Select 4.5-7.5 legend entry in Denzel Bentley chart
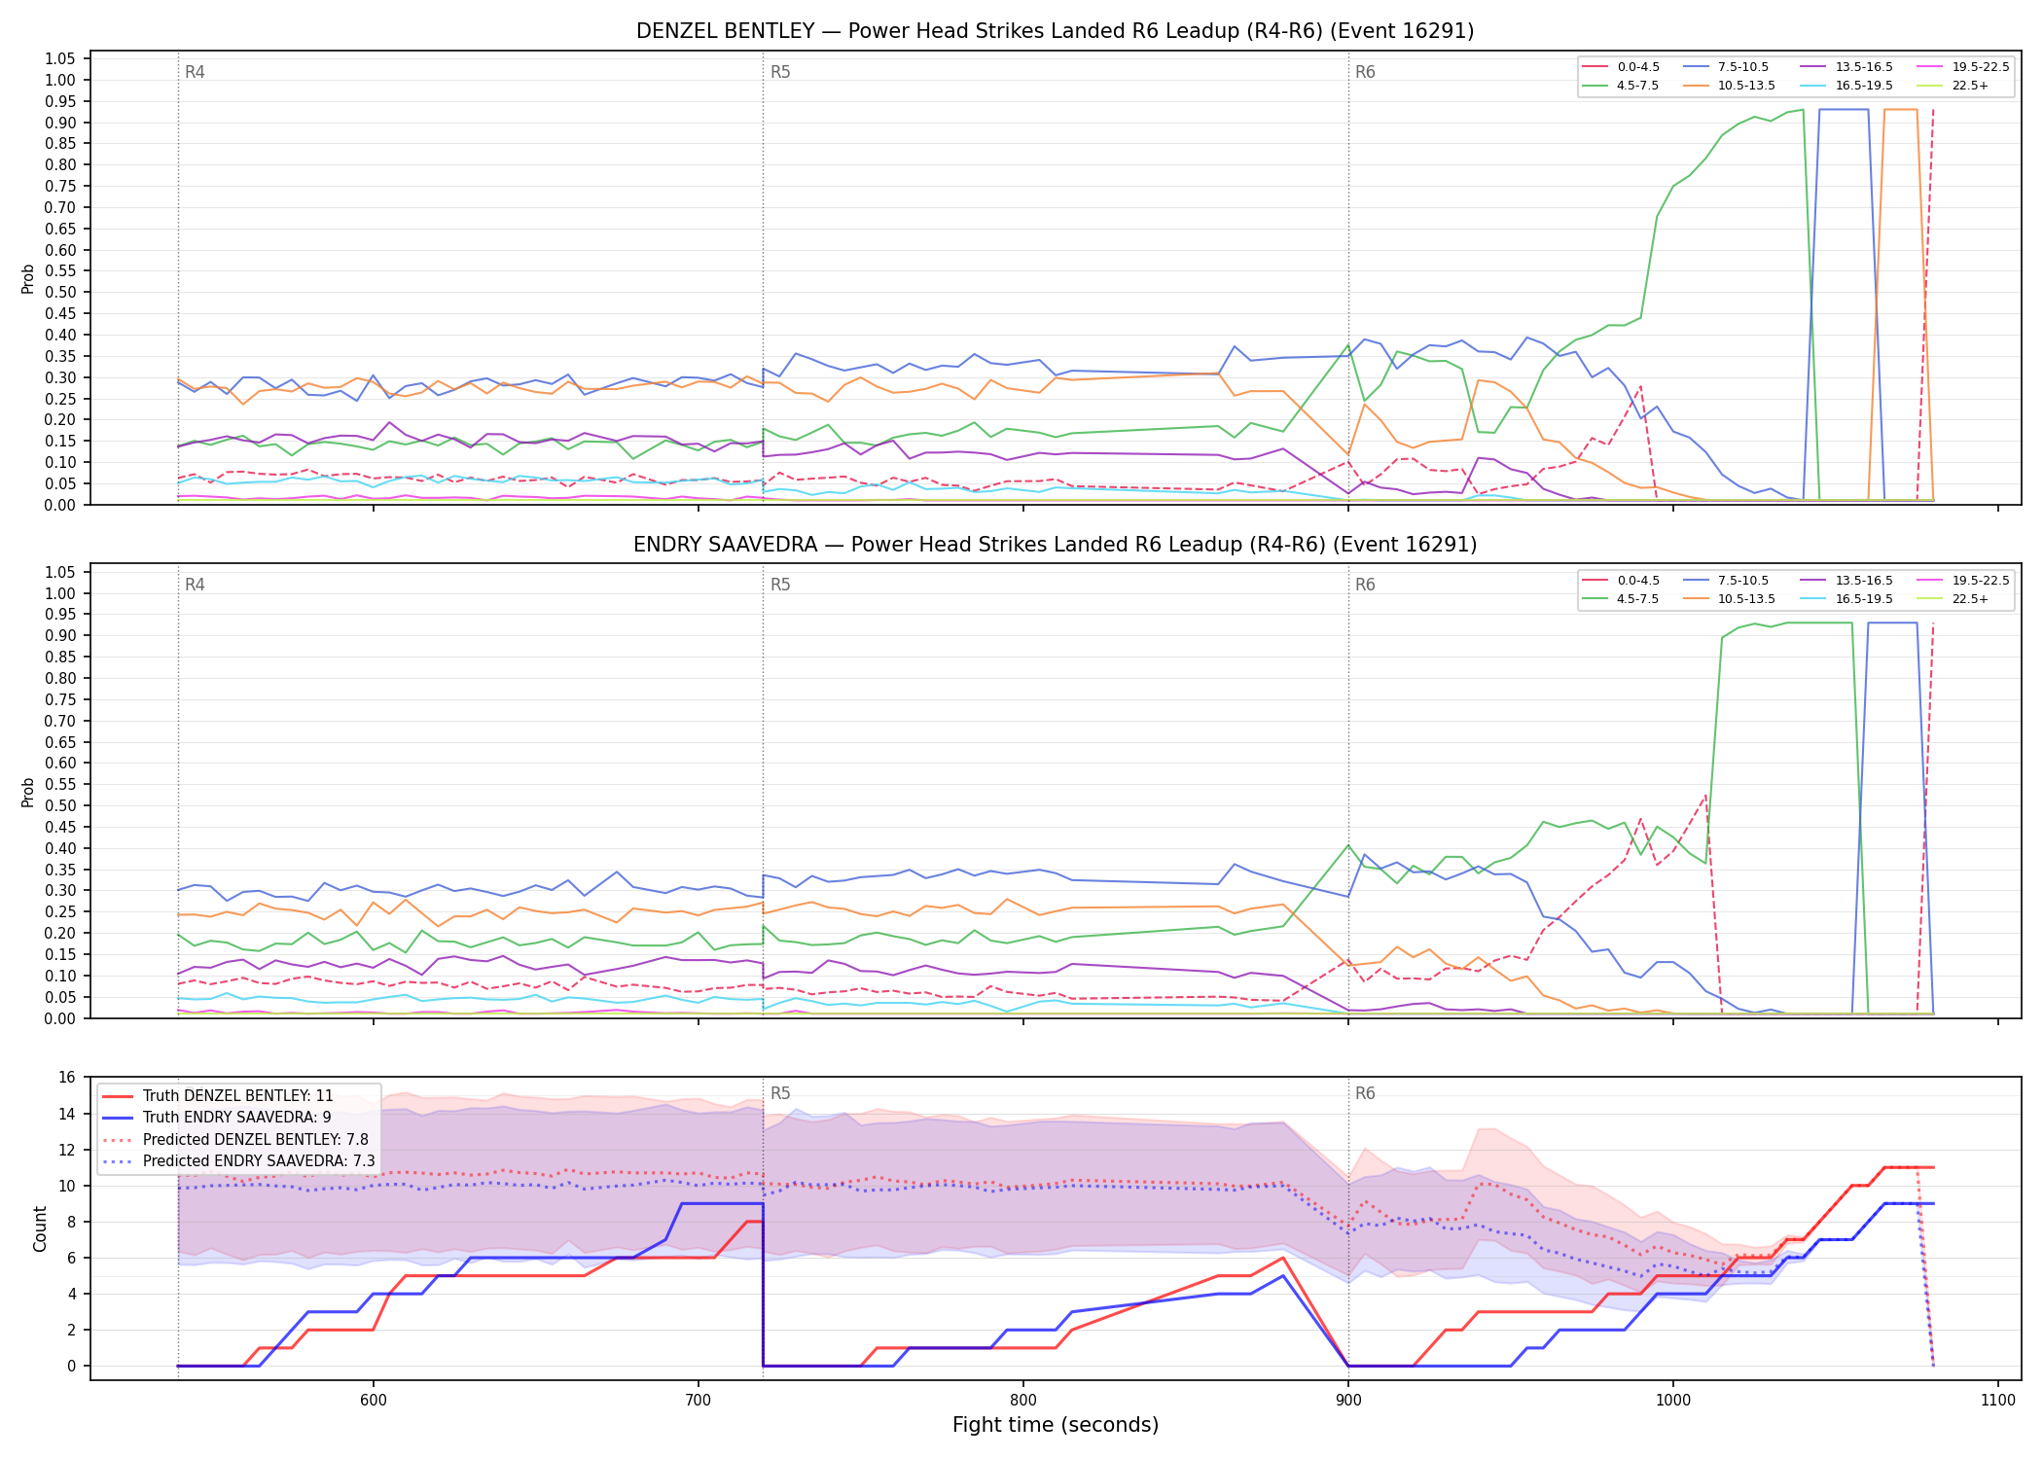 pos(1622,86)
